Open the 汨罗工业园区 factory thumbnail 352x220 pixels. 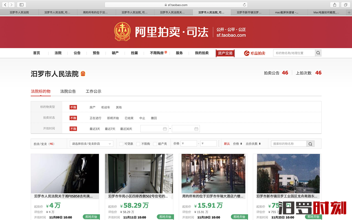(289, 173)
